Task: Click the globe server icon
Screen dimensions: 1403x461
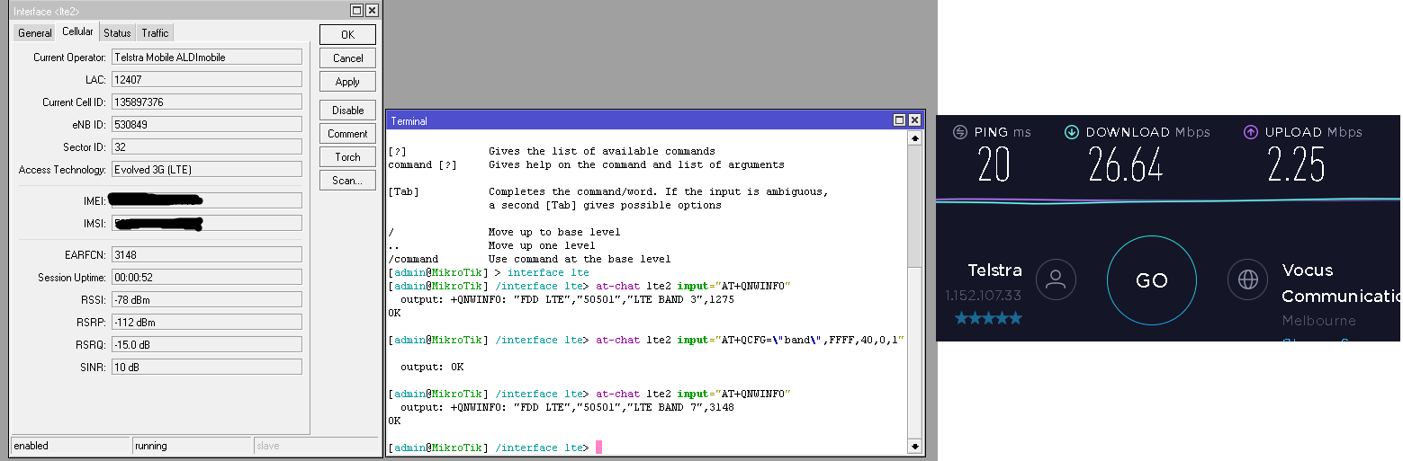Action: pos(1248,279)
